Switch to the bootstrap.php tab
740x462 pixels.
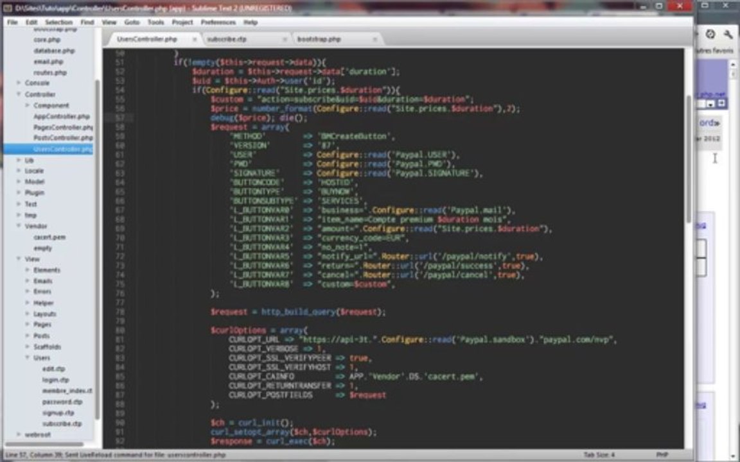click(319, 39)
